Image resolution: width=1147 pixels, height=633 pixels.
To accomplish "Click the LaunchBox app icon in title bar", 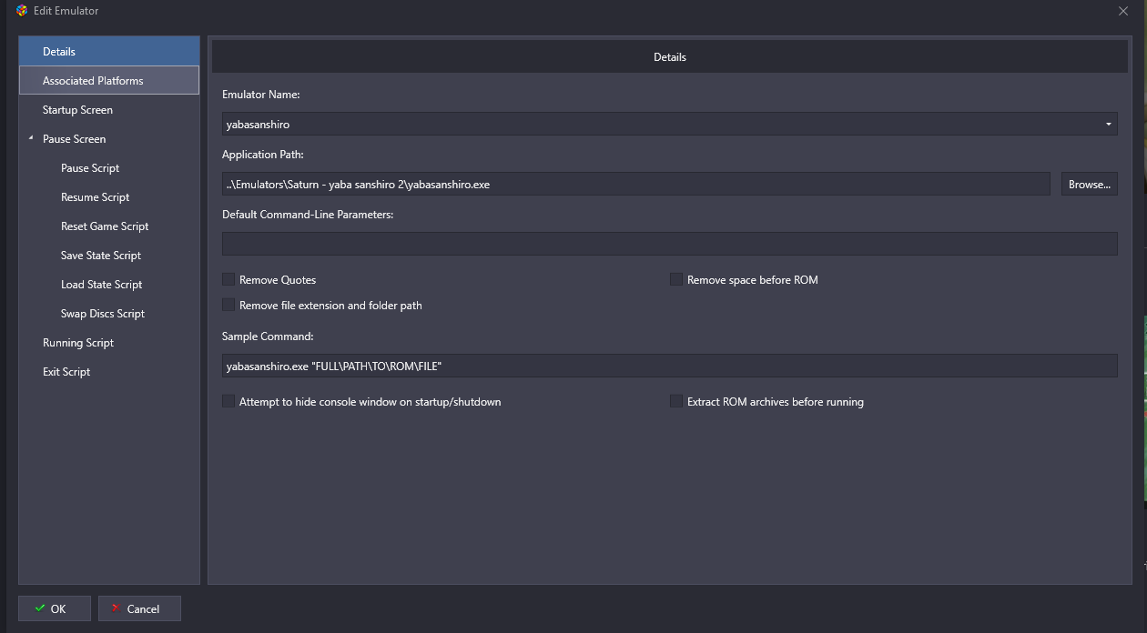I will pyautogui.click(x=22, y=11).
